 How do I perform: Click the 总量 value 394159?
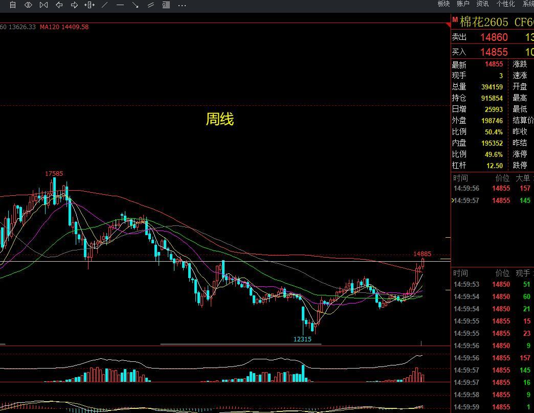coord(492,87)
